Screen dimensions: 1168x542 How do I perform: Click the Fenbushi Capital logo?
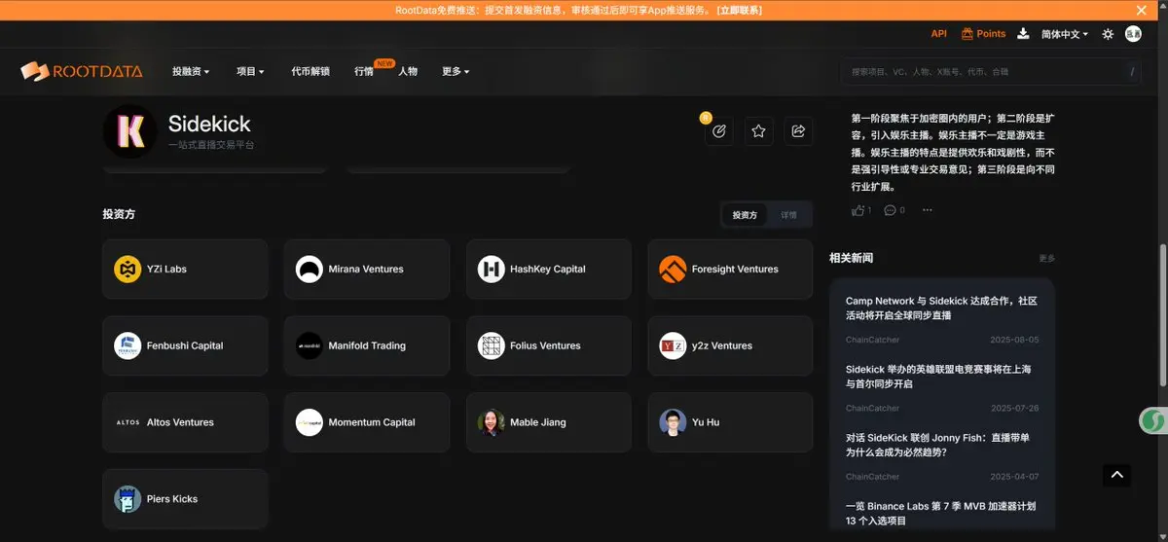[x=128, y=345]
